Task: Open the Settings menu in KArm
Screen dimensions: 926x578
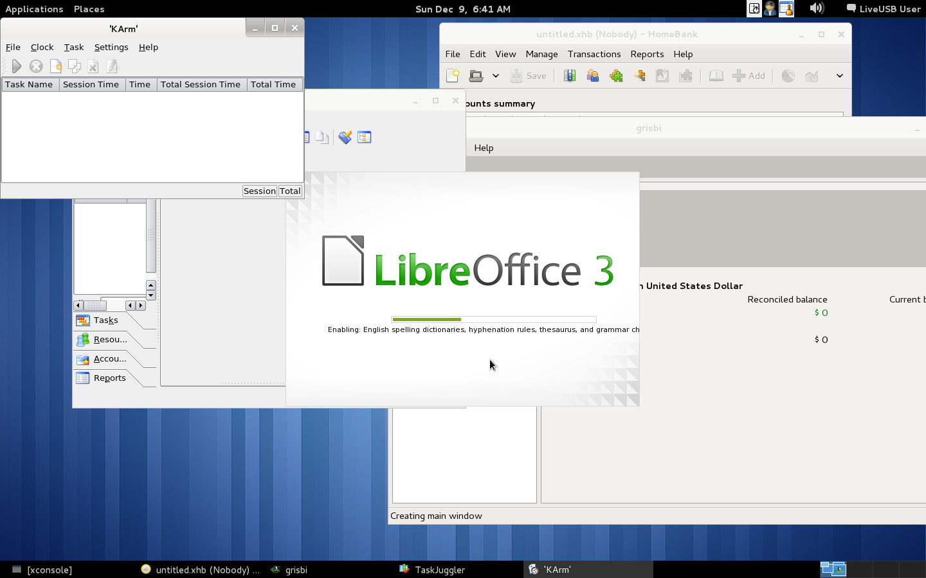Action: (x=111, y=48)
